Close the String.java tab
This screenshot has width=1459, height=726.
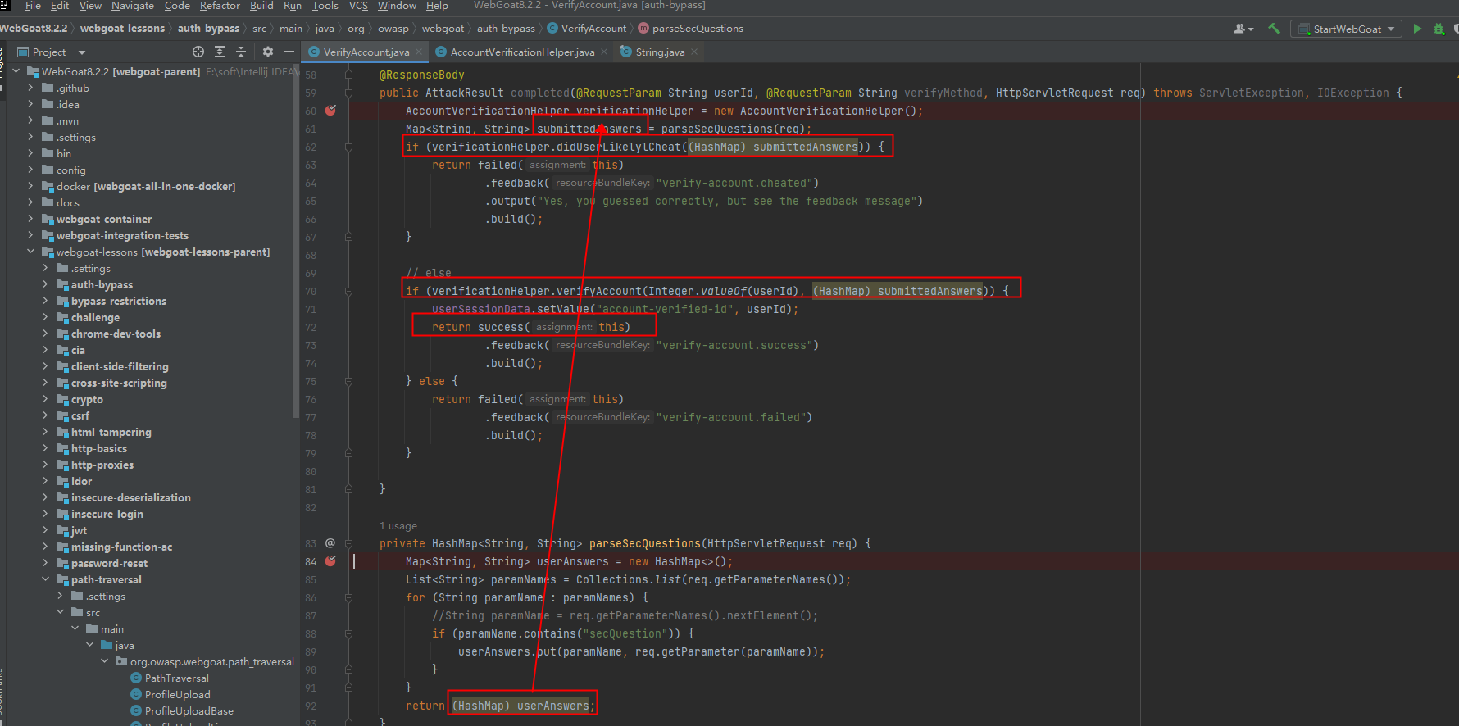click(694, 52)
